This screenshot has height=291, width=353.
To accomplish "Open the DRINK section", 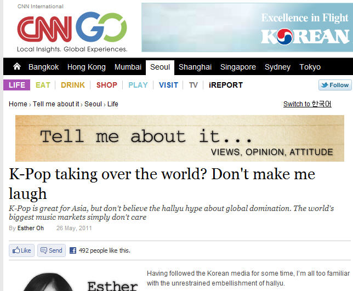I will (x=72, y=85).
